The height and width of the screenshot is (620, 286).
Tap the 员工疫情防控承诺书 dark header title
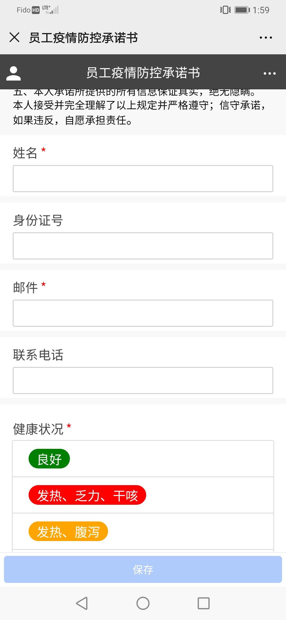[143, 73]
